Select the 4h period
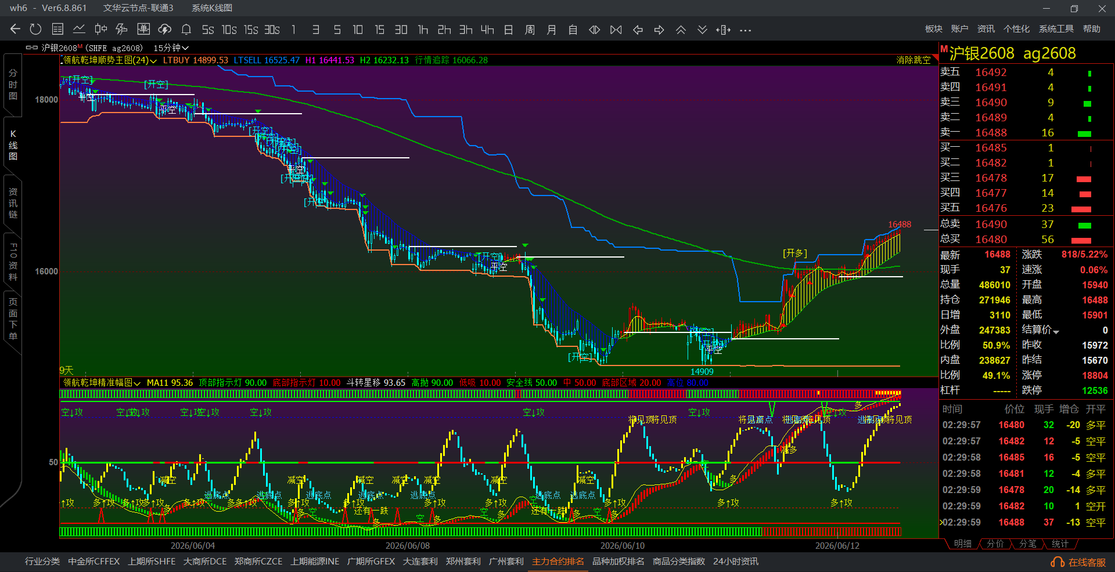This screenshot has height=572, width=1115. pos(487,30)
